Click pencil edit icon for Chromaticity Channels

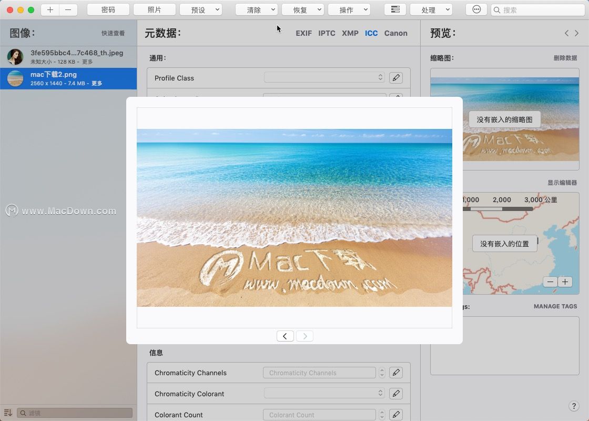click(396, 373)
